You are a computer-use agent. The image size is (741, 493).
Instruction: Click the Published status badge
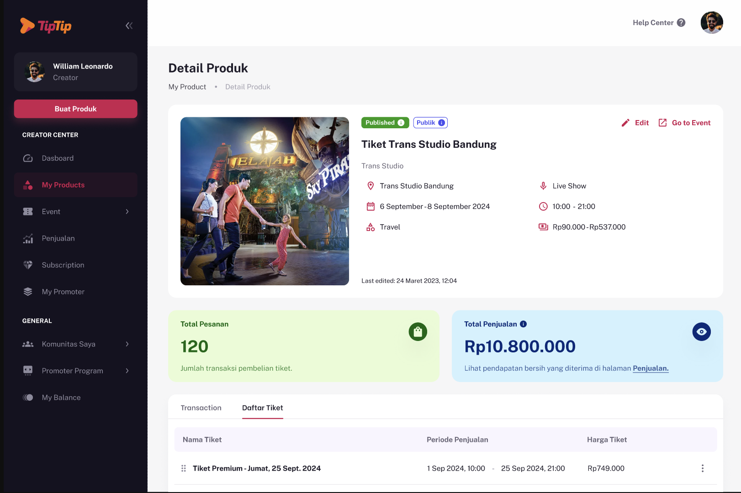pos(385,123)
